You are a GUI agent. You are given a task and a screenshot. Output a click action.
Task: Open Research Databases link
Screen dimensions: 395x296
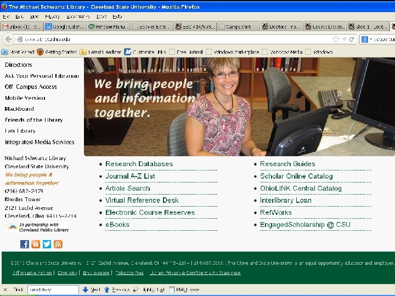(x=139, y=164)
